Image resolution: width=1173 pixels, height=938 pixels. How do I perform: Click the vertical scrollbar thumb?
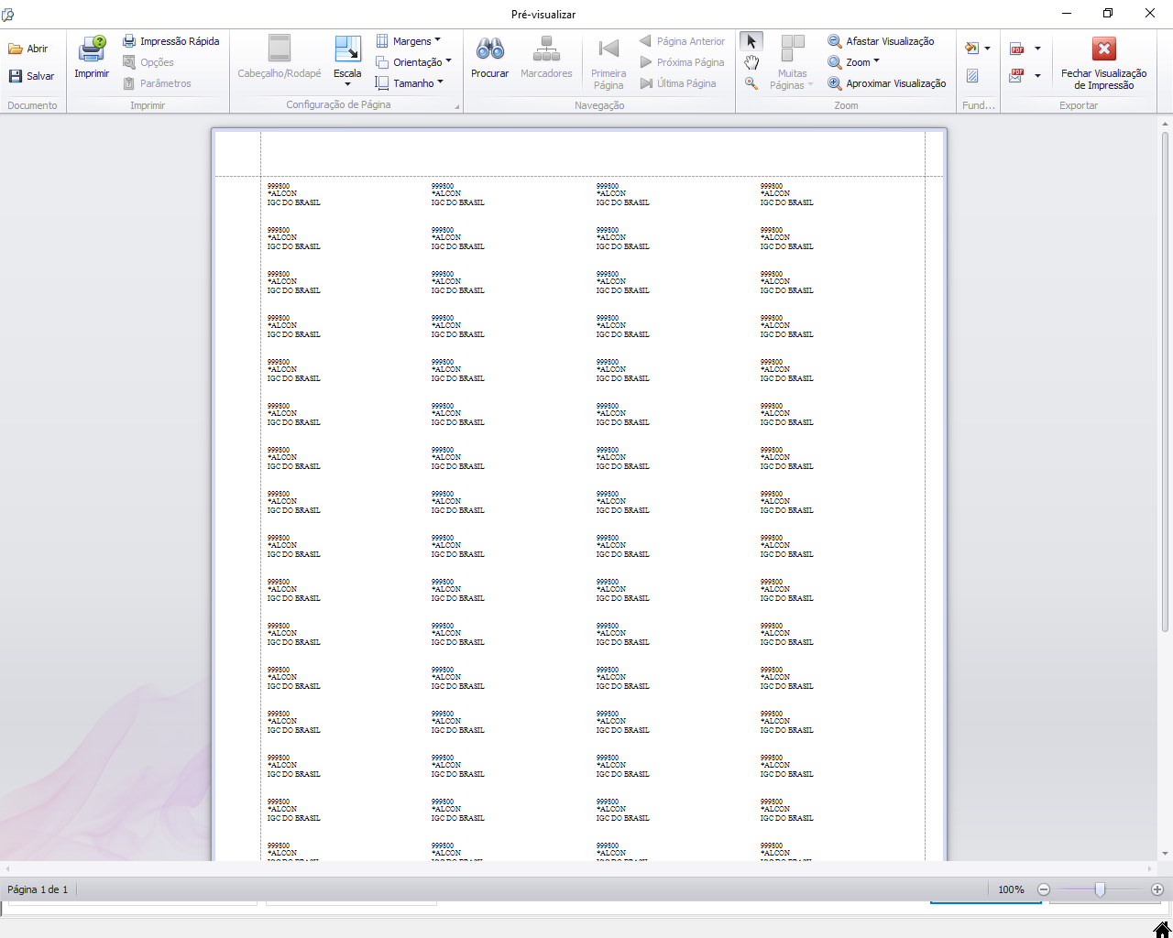(x=1165, y=381)
